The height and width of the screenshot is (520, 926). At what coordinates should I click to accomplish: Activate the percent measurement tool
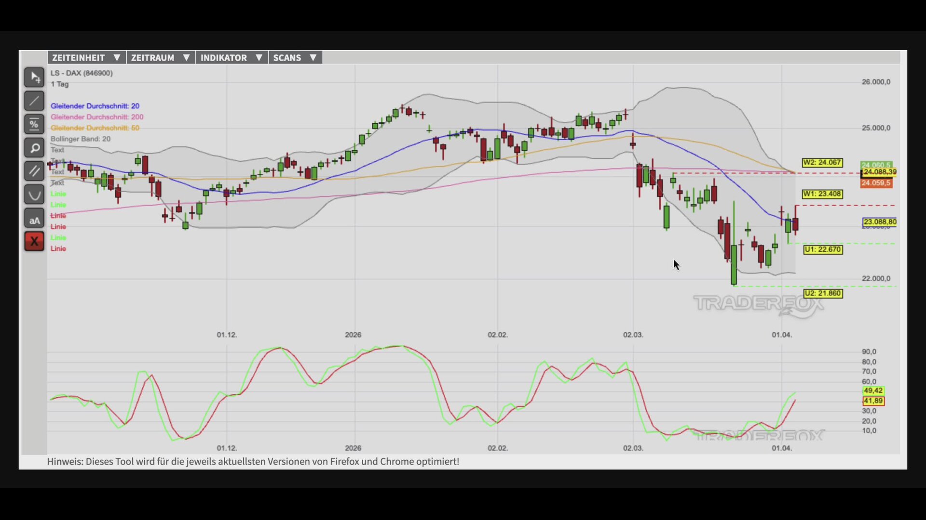34,124
